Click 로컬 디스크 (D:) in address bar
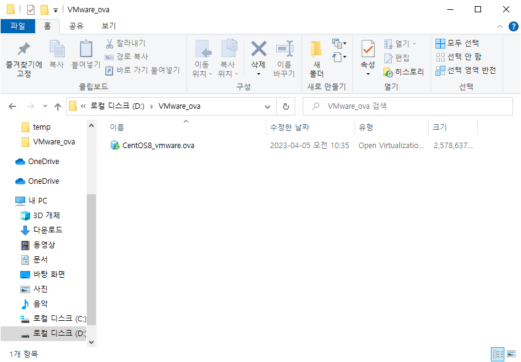Screen dimensions: 521x362 point(117,106)
